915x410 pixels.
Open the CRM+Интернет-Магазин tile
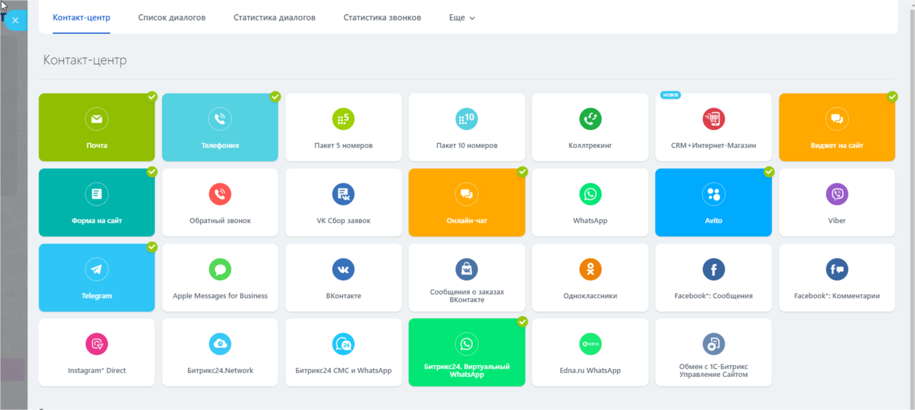pos(713,128)
